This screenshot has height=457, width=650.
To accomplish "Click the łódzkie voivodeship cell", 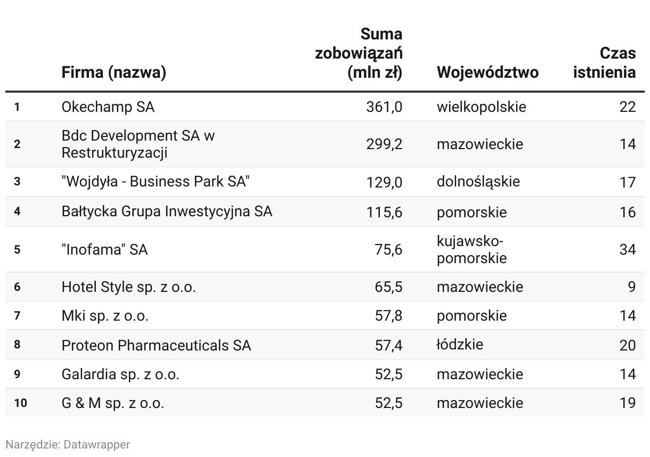I will coord(460,345).
